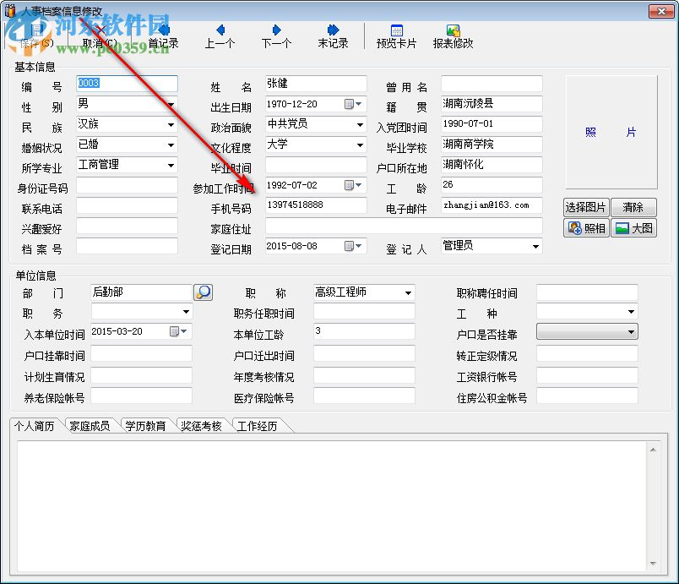Click the 部门 field 后勤部

(141, 292)
